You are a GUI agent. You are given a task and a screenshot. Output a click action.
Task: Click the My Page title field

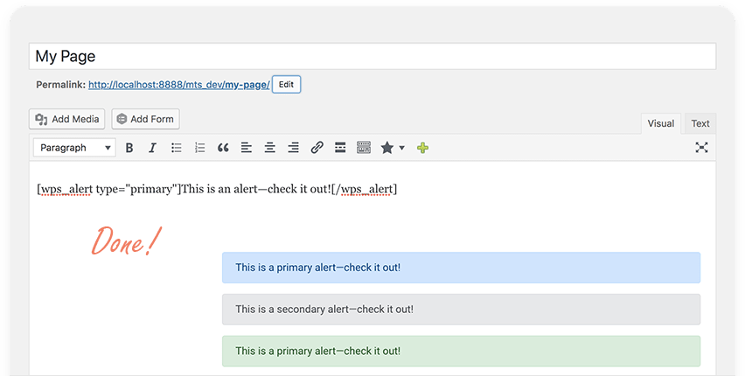(372, 56)
